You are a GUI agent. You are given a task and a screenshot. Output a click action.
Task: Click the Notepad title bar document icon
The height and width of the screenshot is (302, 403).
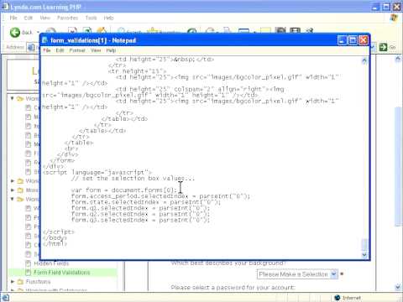(x=44, y=40)
